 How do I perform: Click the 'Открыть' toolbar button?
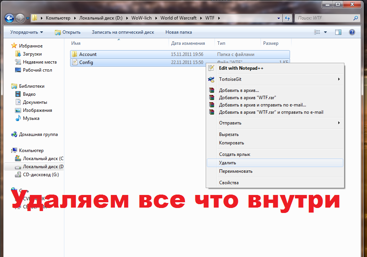pos(68,32)
